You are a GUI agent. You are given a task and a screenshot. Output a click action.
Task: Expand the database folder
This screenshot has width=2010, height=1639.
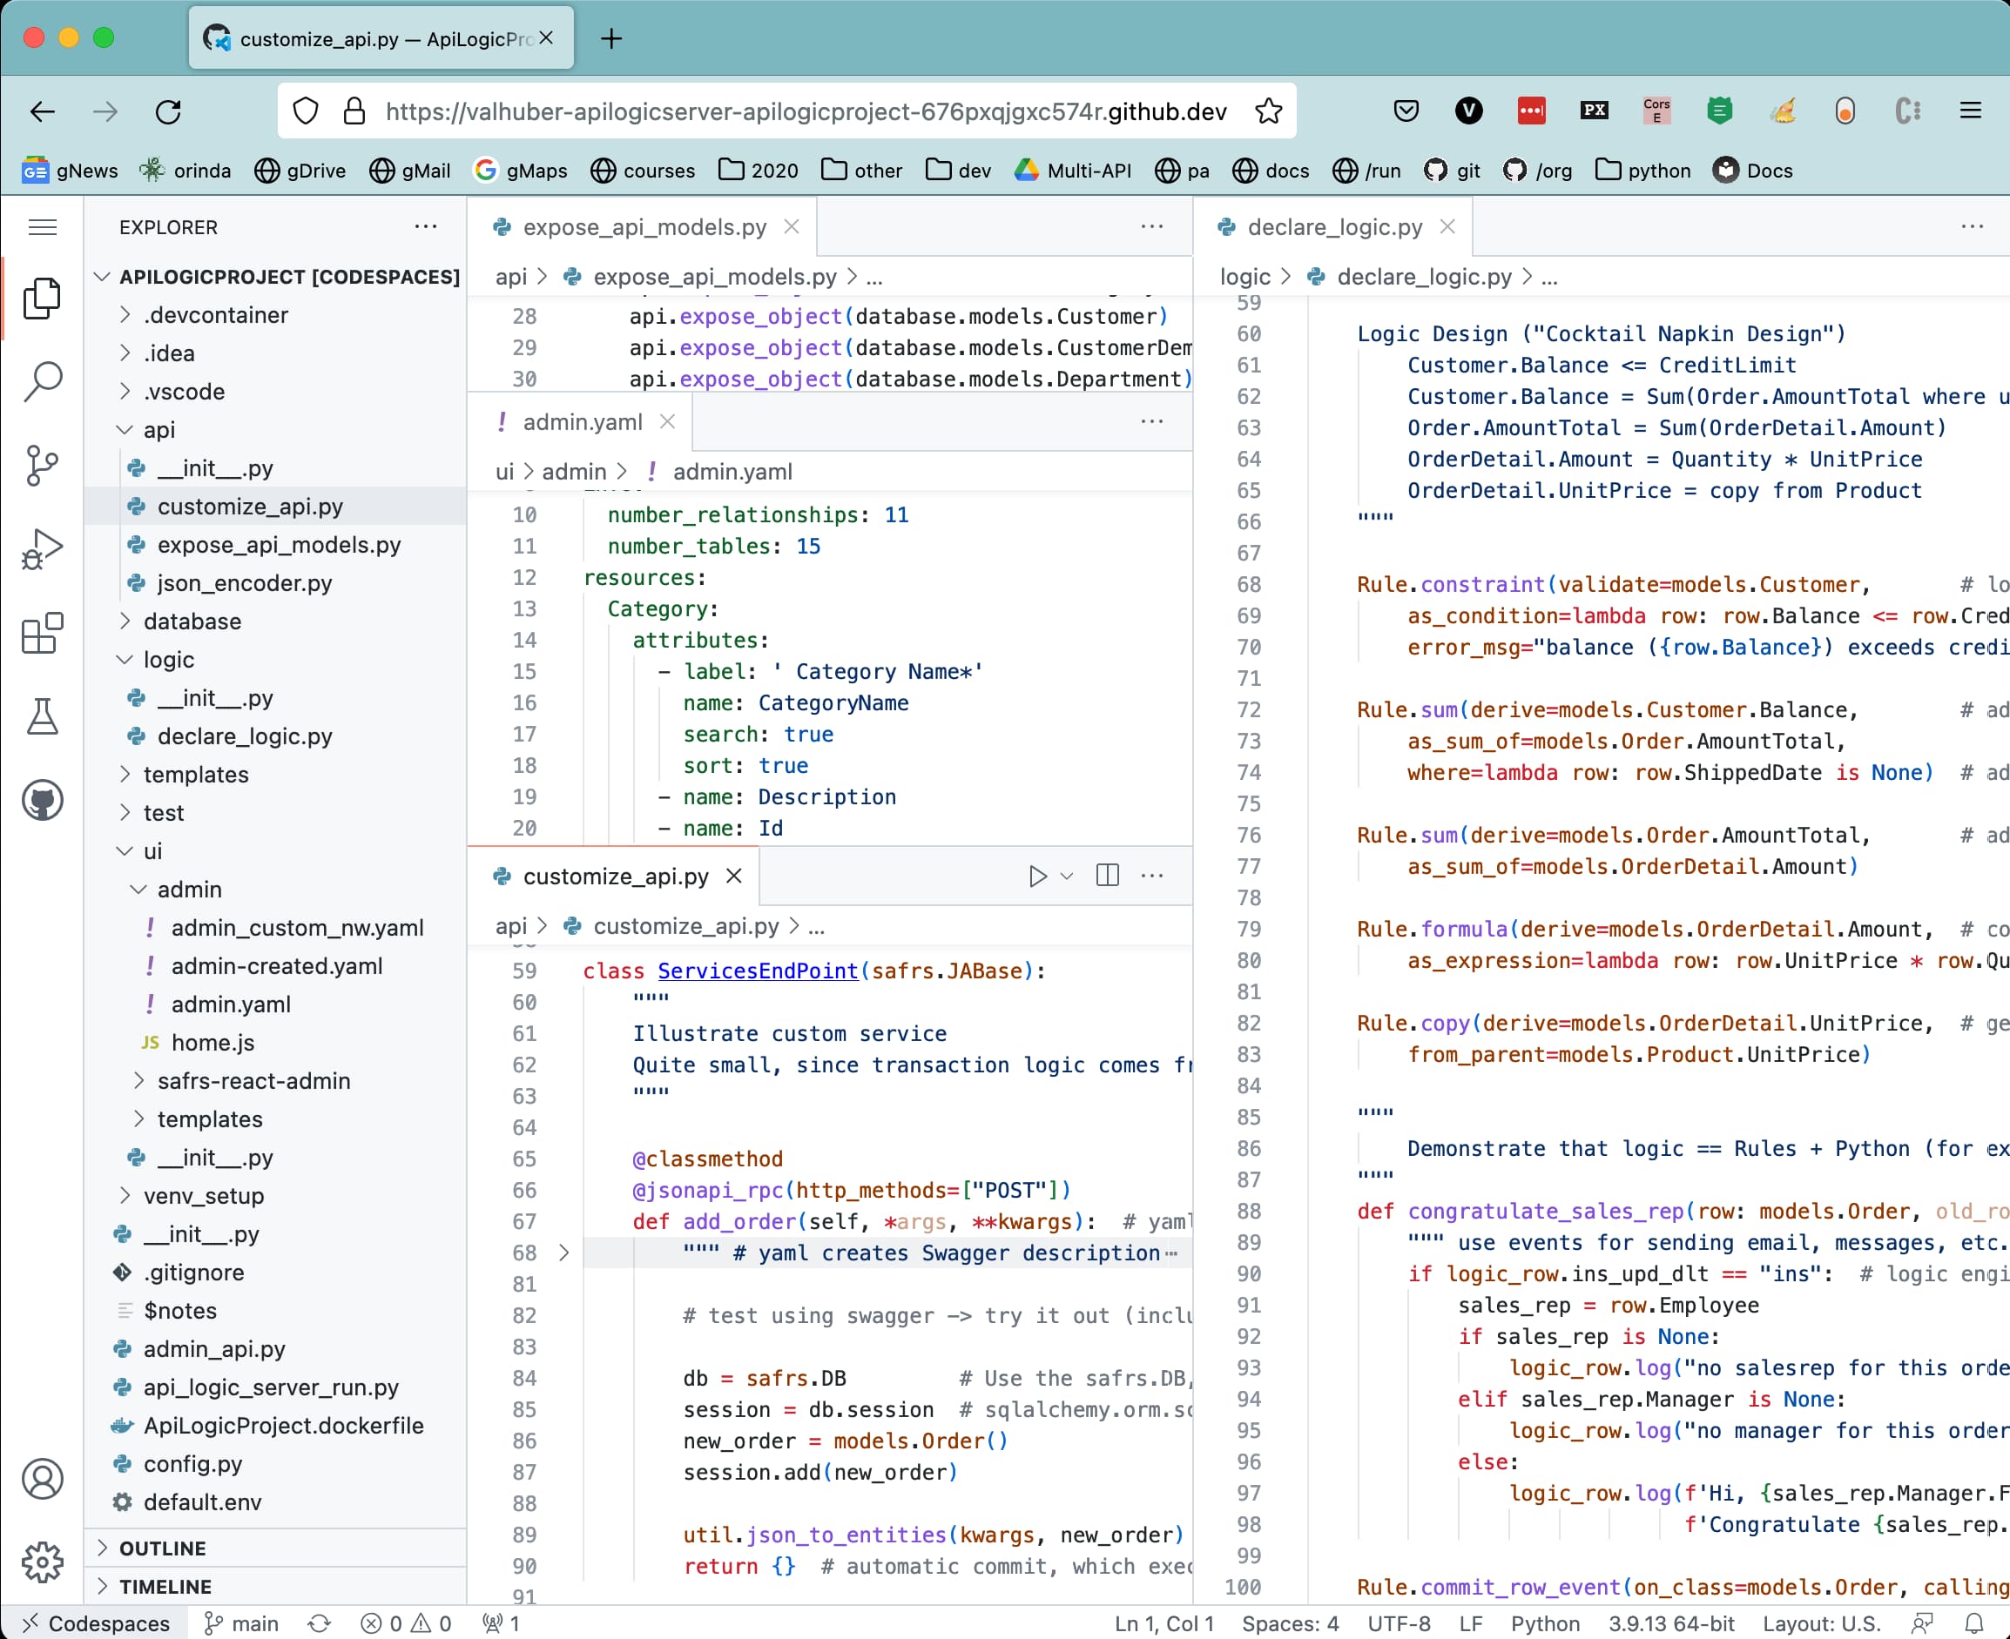tap(192, 621)
